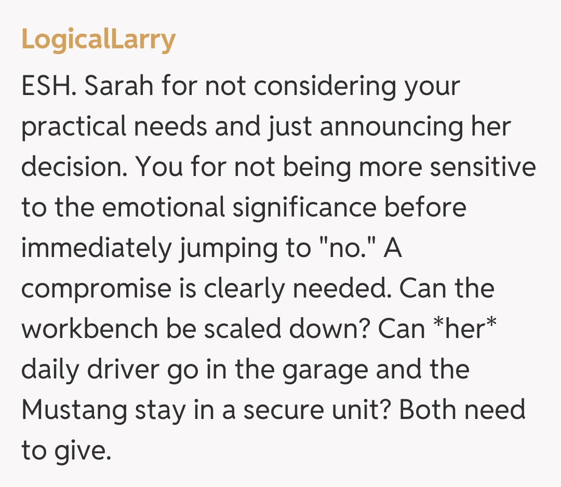The width and height of the screenshot is (561, 487).
Task: Click the closing words "to give."
Action: pyautogui.click(x=66, y=451)
